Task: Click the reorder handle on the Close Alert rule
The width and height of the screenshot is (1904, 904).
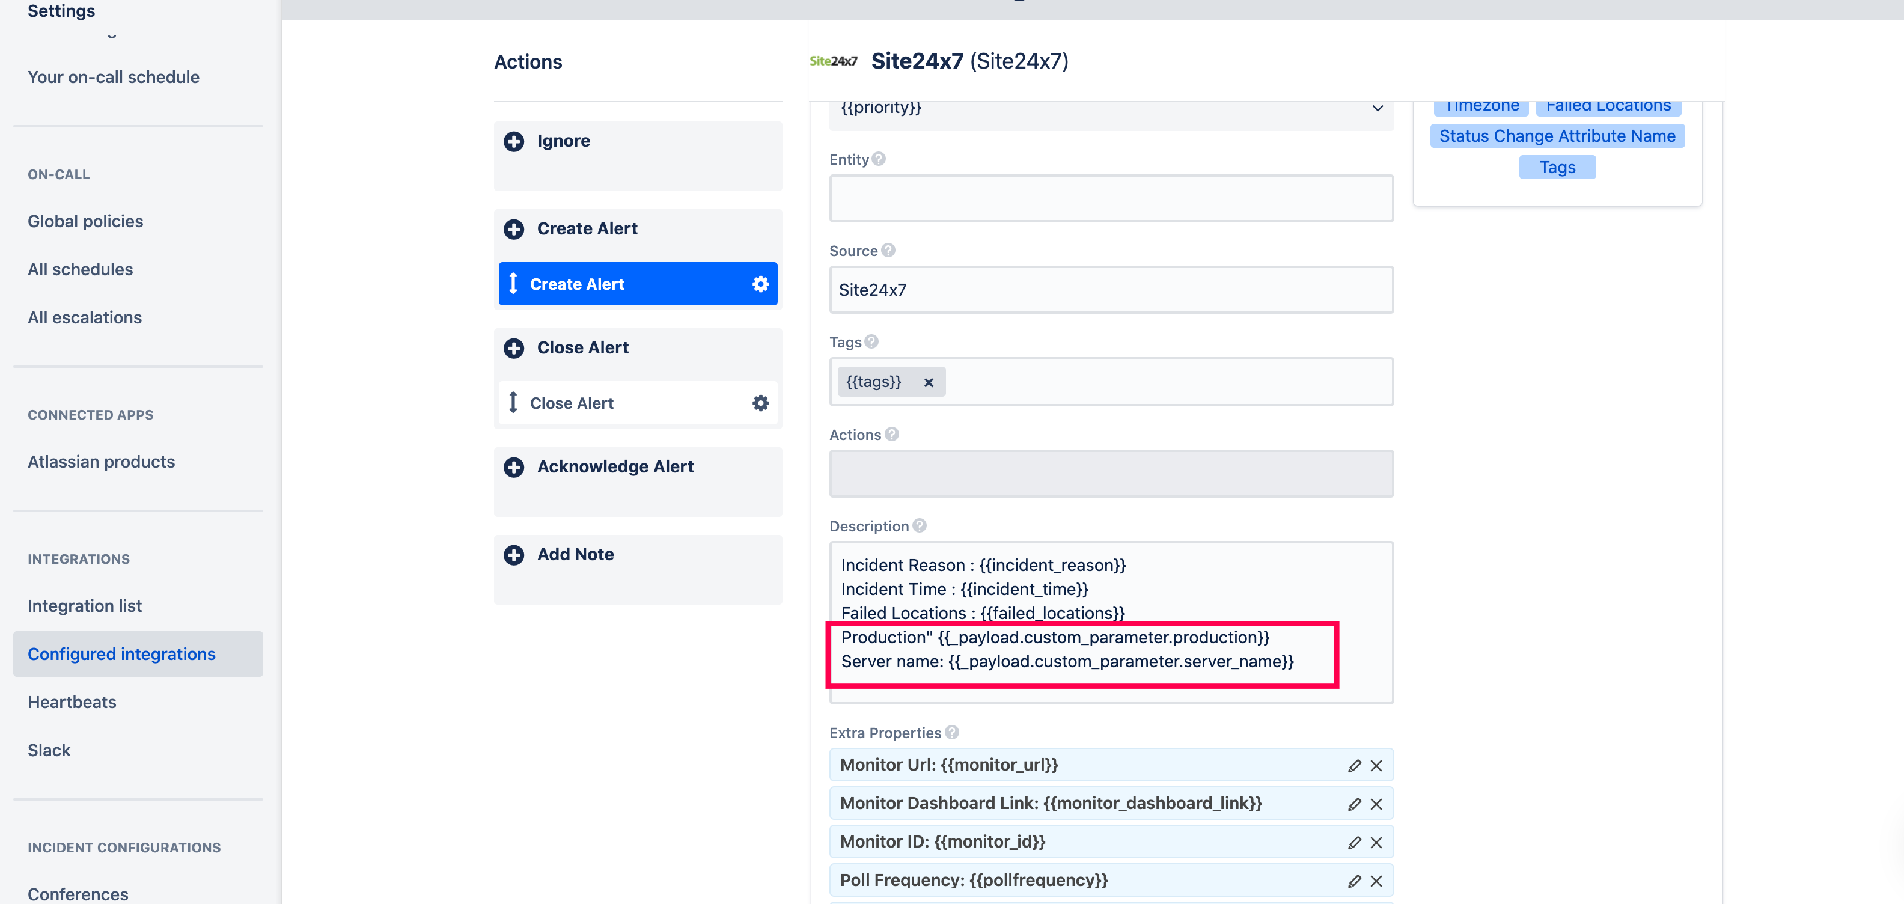Action: pos(513,403)
